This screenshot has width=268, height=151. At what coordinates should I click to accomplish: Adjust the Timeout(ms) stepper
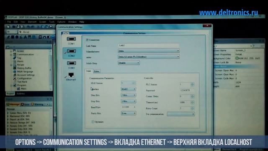click(192, 102)
